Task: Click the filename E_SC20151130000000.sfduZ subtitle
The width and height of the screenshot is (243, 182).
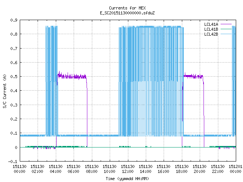Action: [x=127, y=13]
